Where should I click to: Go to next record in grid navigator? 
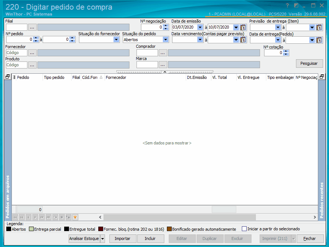(x=35, y=217)
